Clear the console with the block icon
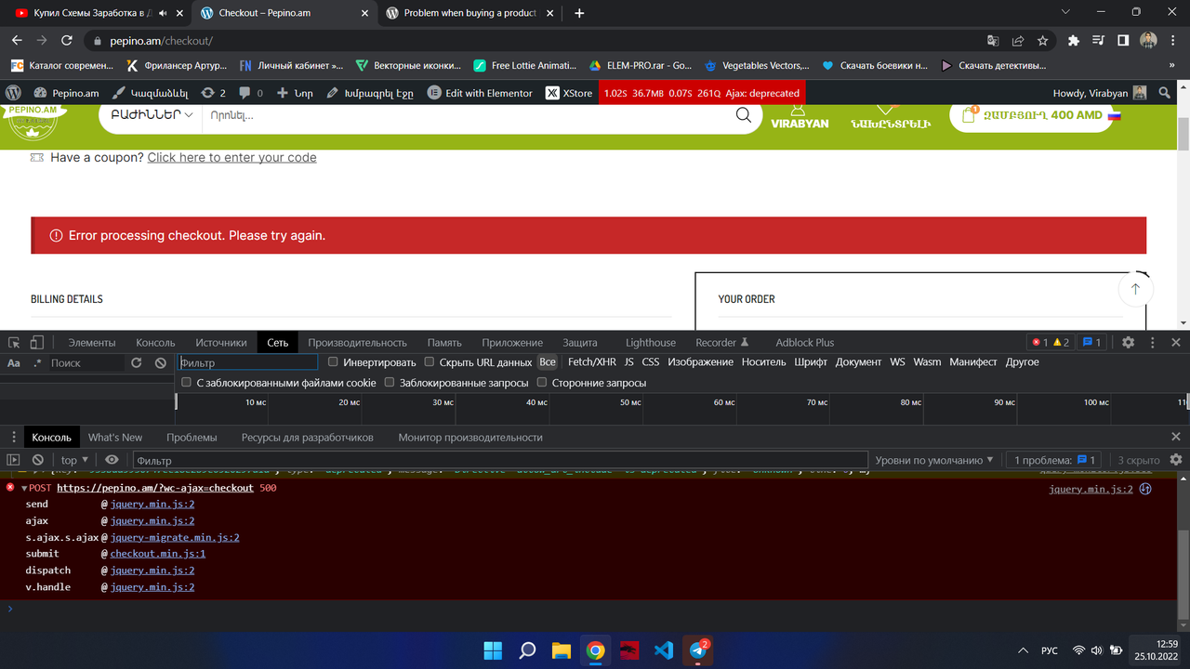The height and width of the screenshot is (669, 1190). [x=38, y=460]
